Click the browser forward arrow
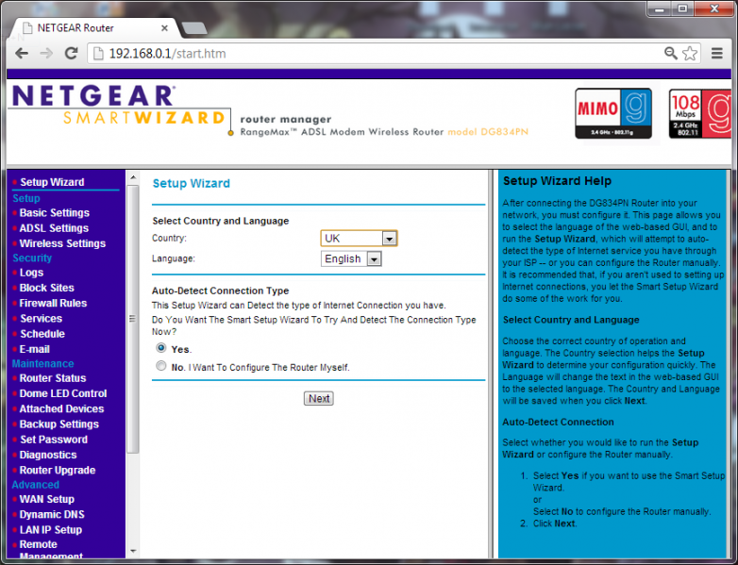Image resolution: width=738 pixels, height=565 pixels. pos(46,53)
